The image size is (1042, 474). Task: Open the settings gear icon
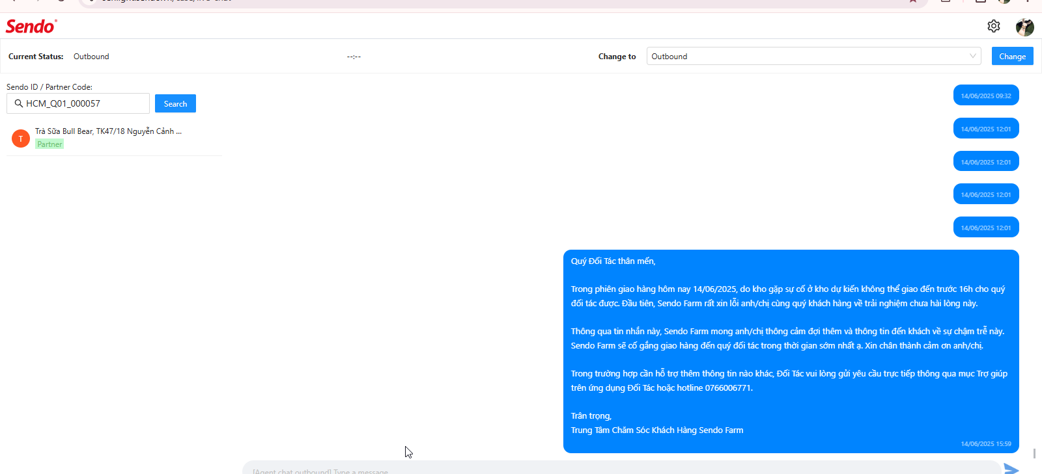[993, 26]
